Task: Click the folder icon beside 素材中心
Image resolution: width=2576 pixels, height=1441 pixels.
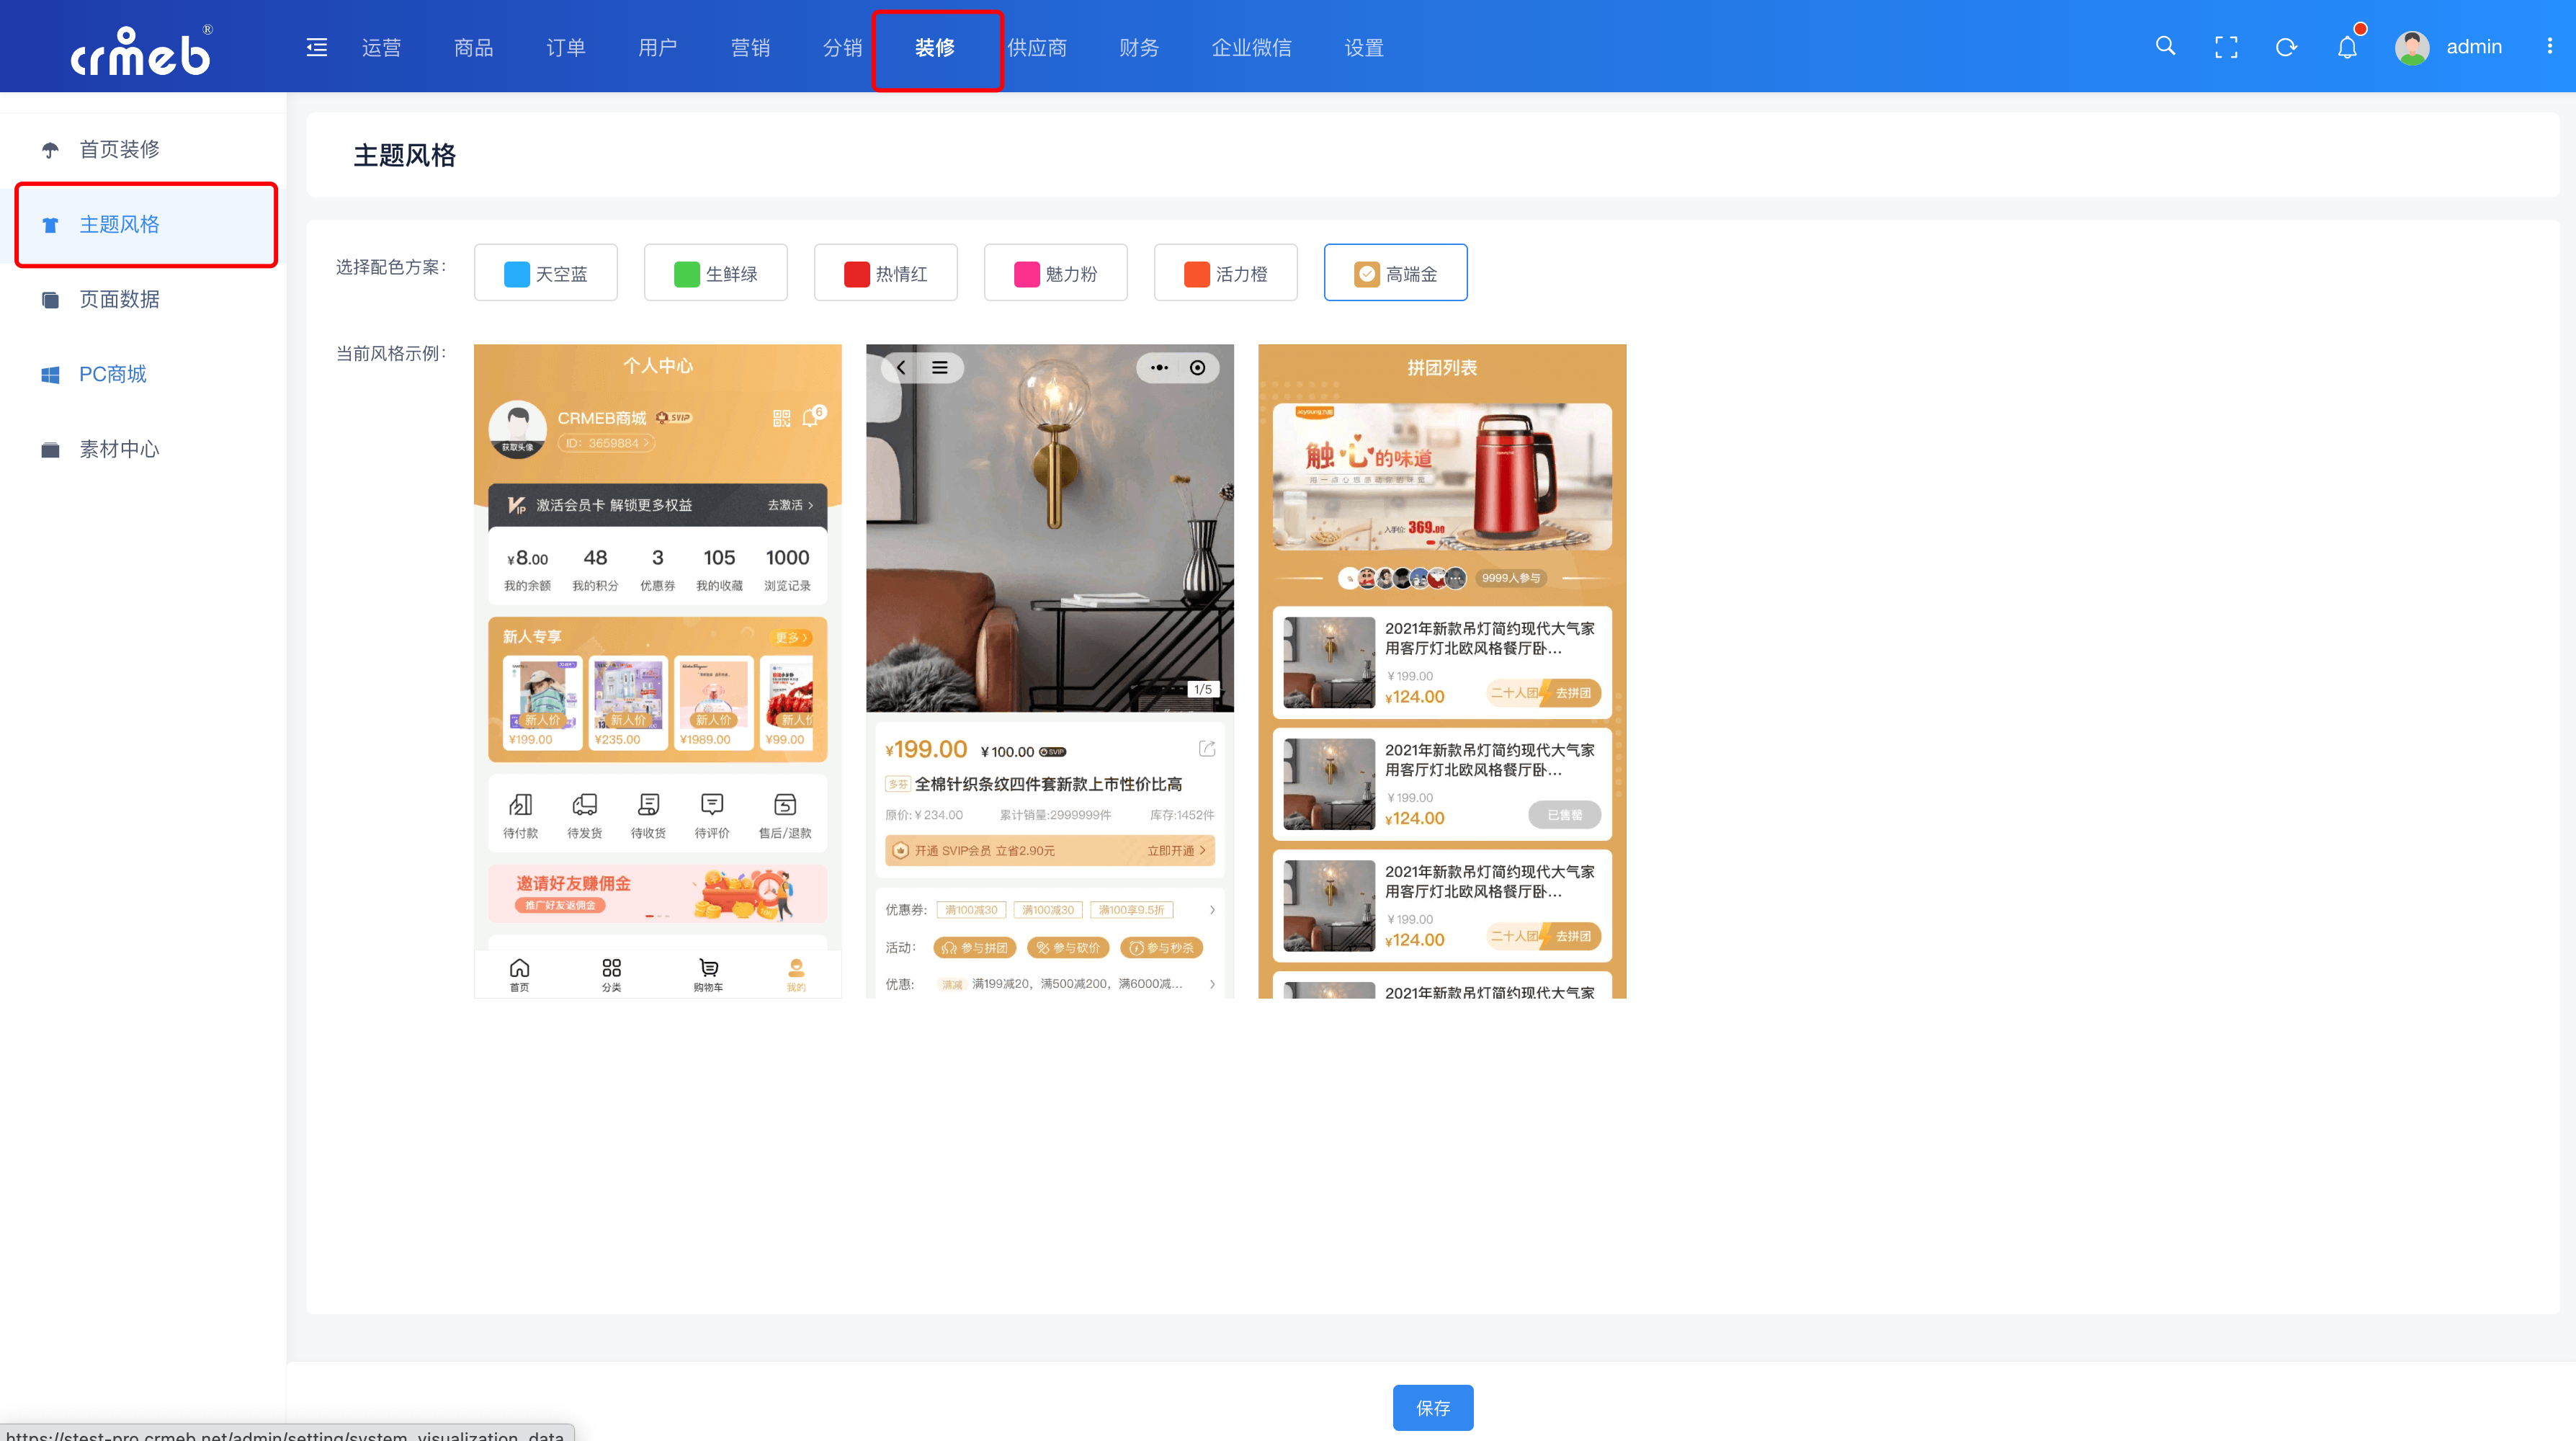Action: (x=50, y=450)
